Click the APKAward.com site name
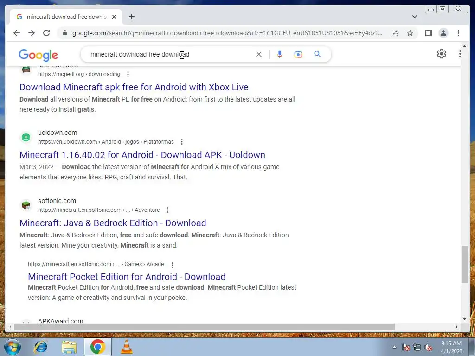The width and height of the screenshot is (475, 356). coord(61,321)
